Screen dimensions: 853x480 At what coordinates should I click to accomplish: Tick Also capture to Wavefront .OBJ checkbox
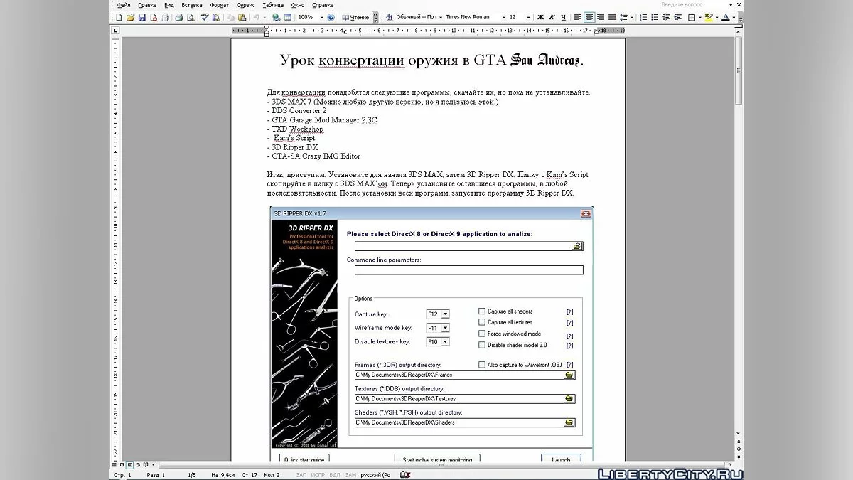point(482,365)
